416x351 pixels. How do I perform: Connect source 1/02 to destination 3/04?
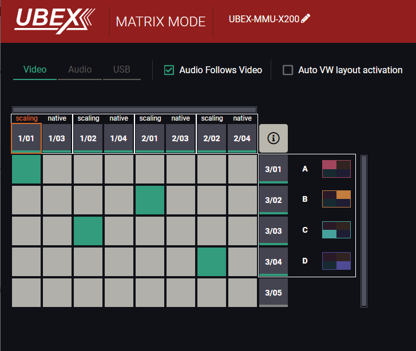click(x=88, y=262)
